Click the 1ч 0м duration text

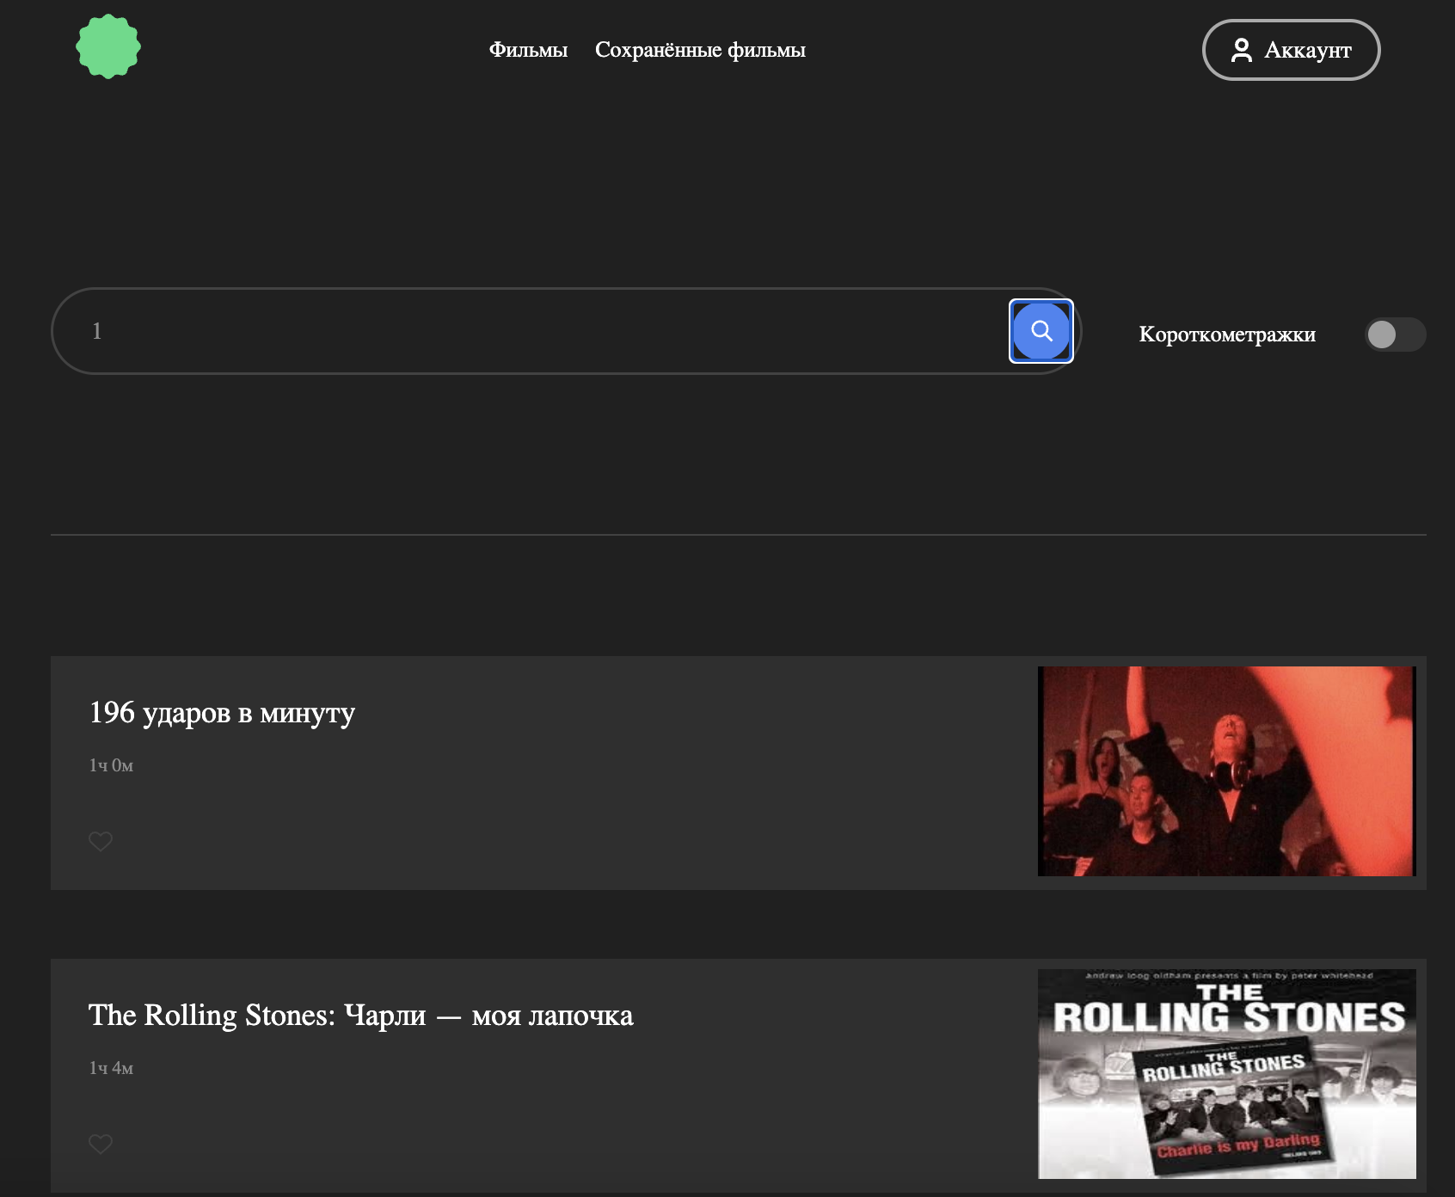click(x=111, y=765)
